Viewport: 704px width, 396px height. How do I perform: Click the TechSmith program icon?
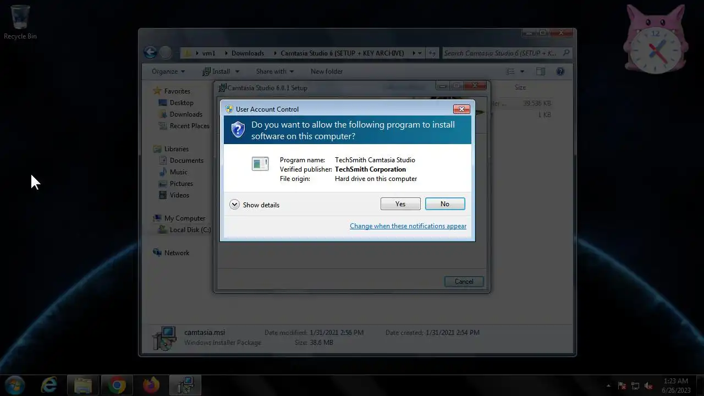(x=260, y=163)
